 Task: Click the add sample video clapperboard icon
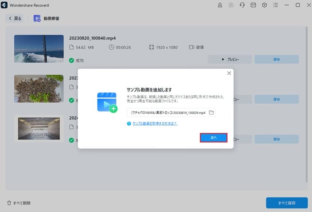coord(107,102)
